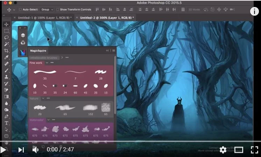Click the 3D orbit/rotate mode icon
The height and width of the screenshot is (157, 261).
206,9
